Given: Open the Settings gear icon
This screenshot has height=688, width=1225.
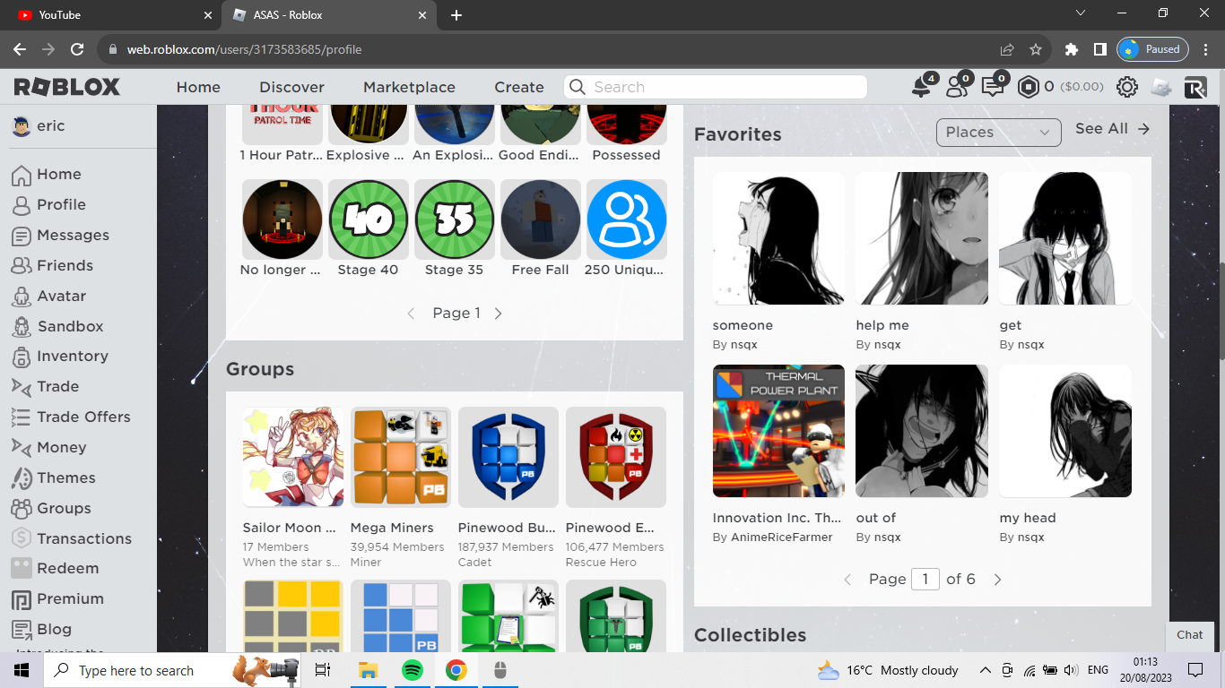Looking at the screenshot, I should pyautogui.click(x=1126, y=87).
